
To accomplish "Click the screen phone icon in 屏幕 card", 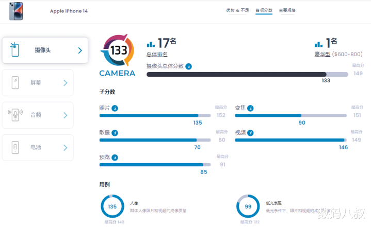I will tap(15, 82).
